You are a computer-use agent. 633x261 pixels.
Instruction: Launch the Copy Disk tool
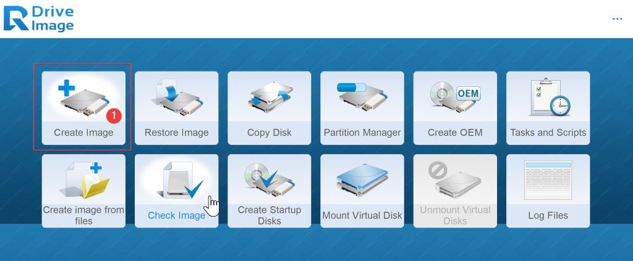[270, 108]
